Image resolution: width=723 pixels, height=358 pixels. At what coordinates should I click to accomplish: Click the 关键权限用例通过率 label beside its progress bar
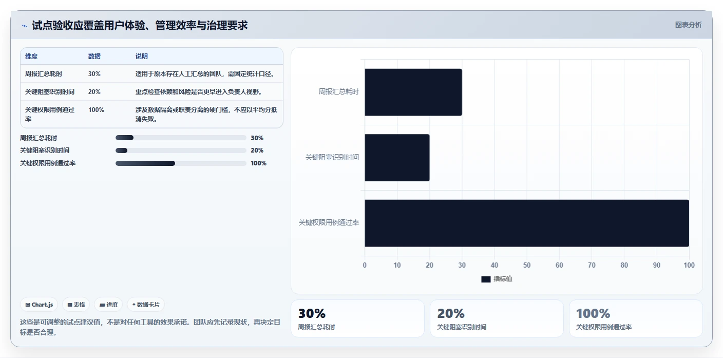48,163
